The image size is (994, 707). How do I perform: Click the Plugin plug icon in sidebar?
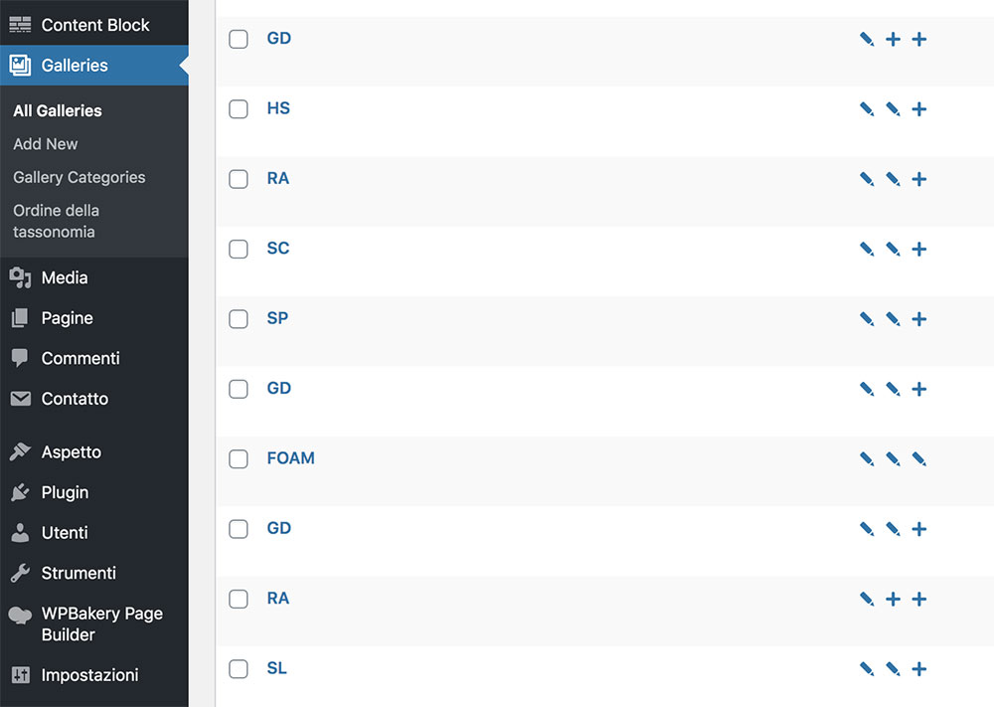[20, 492]
